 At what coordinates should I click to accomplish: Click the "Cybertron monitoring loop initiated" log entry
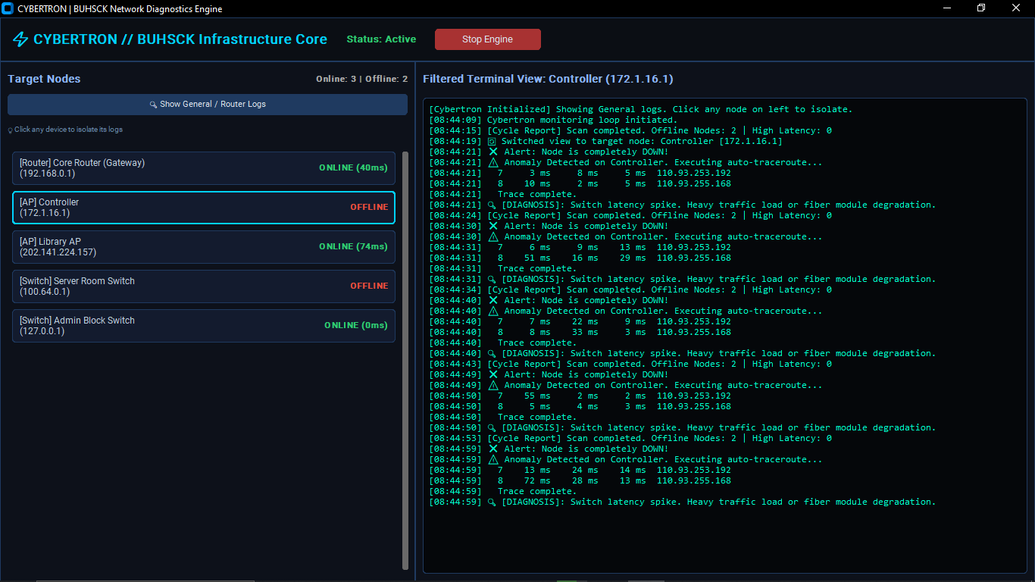(x=553, y=120)
